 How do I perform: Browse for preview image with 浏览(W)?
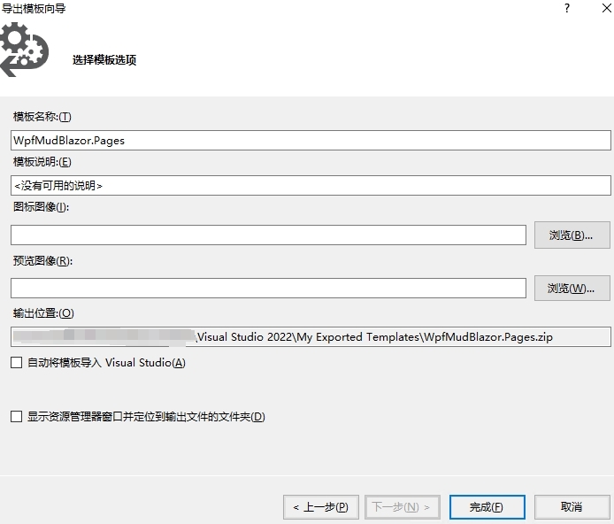pos(572,289)
